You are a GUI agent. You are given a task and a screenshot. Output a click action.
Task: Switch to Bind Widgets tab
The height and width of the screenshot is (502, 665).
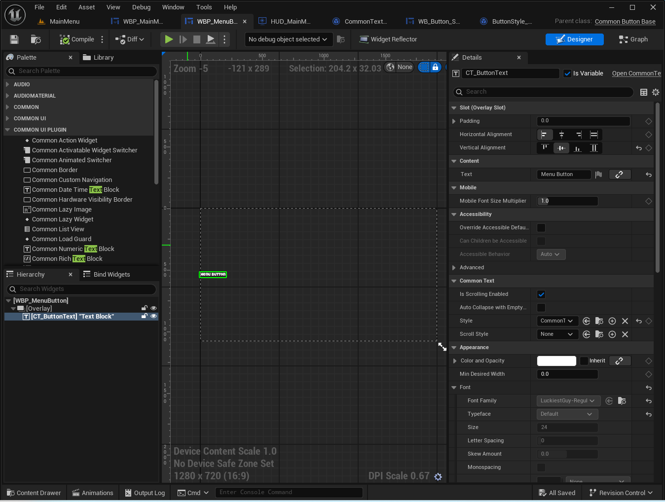107,275
